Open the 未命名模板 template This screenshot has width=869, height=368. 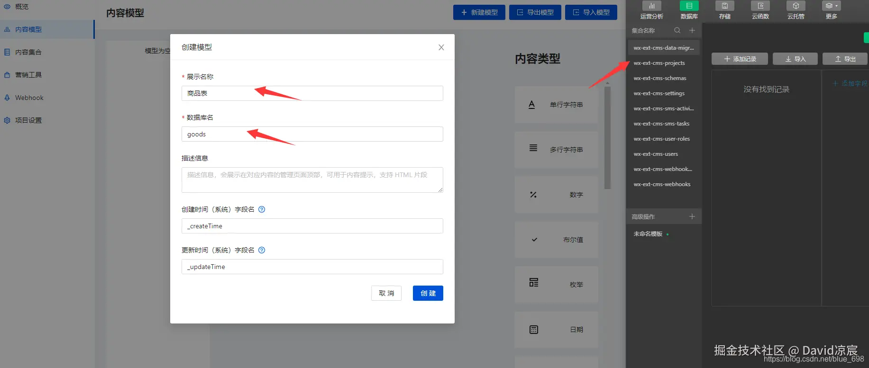[648, 234]
